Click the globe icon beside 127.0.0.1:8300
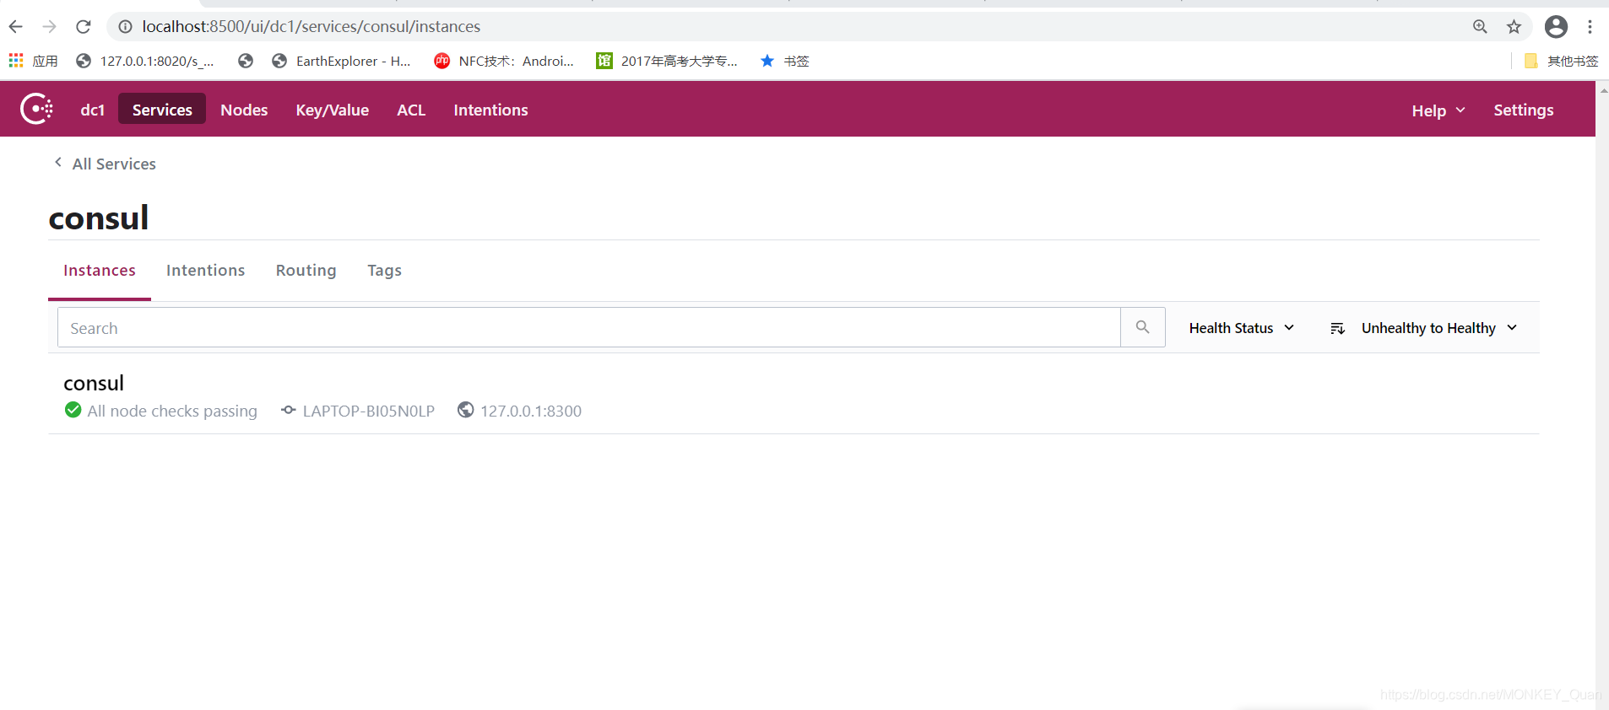This screenshot has width=1609, height=710. point(465,410)
